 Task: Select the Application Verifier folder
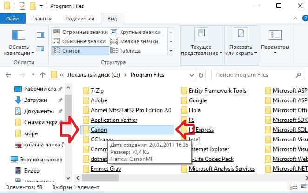click(x=110, y=120)
